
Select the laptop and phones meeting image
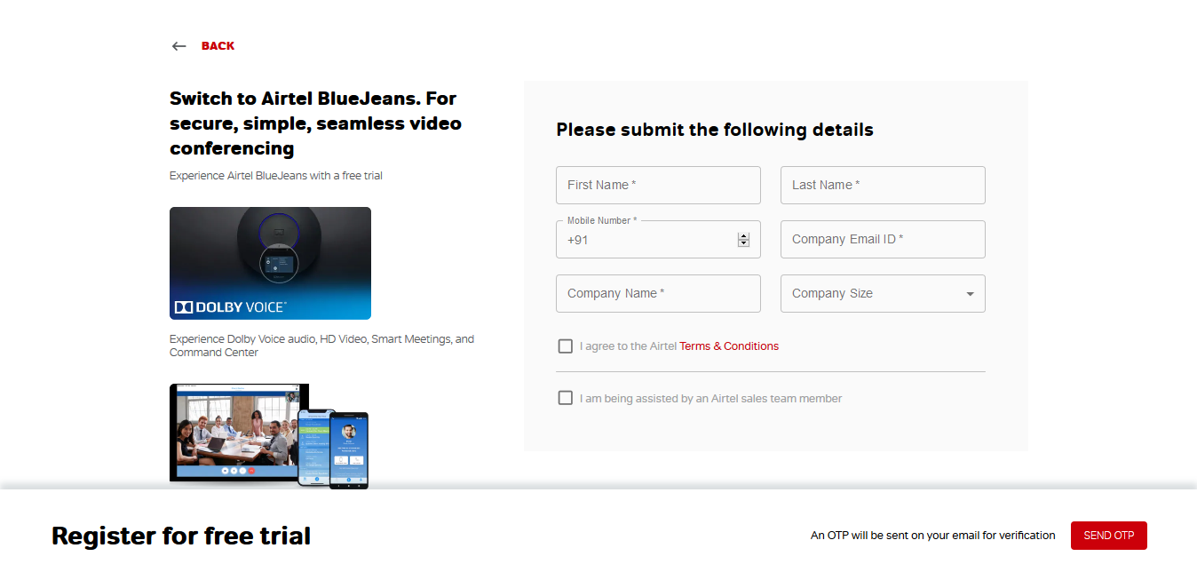coord(269,436)
